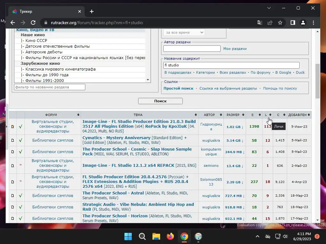Screen dimensions: 326x244
Task: Select Кино СССР in forum list
Action: click(80, 40)
